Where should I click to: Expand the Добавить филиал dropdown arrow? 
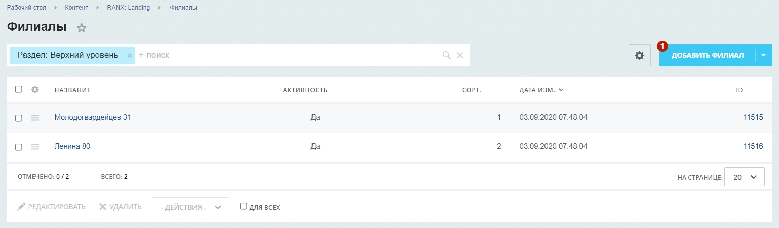(763, 55)
